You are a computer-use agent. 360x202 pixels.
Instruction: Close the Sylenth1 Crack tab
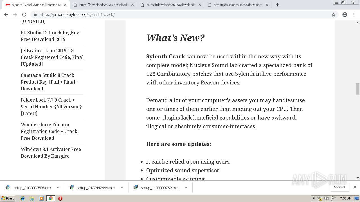(x=65, y=5)
